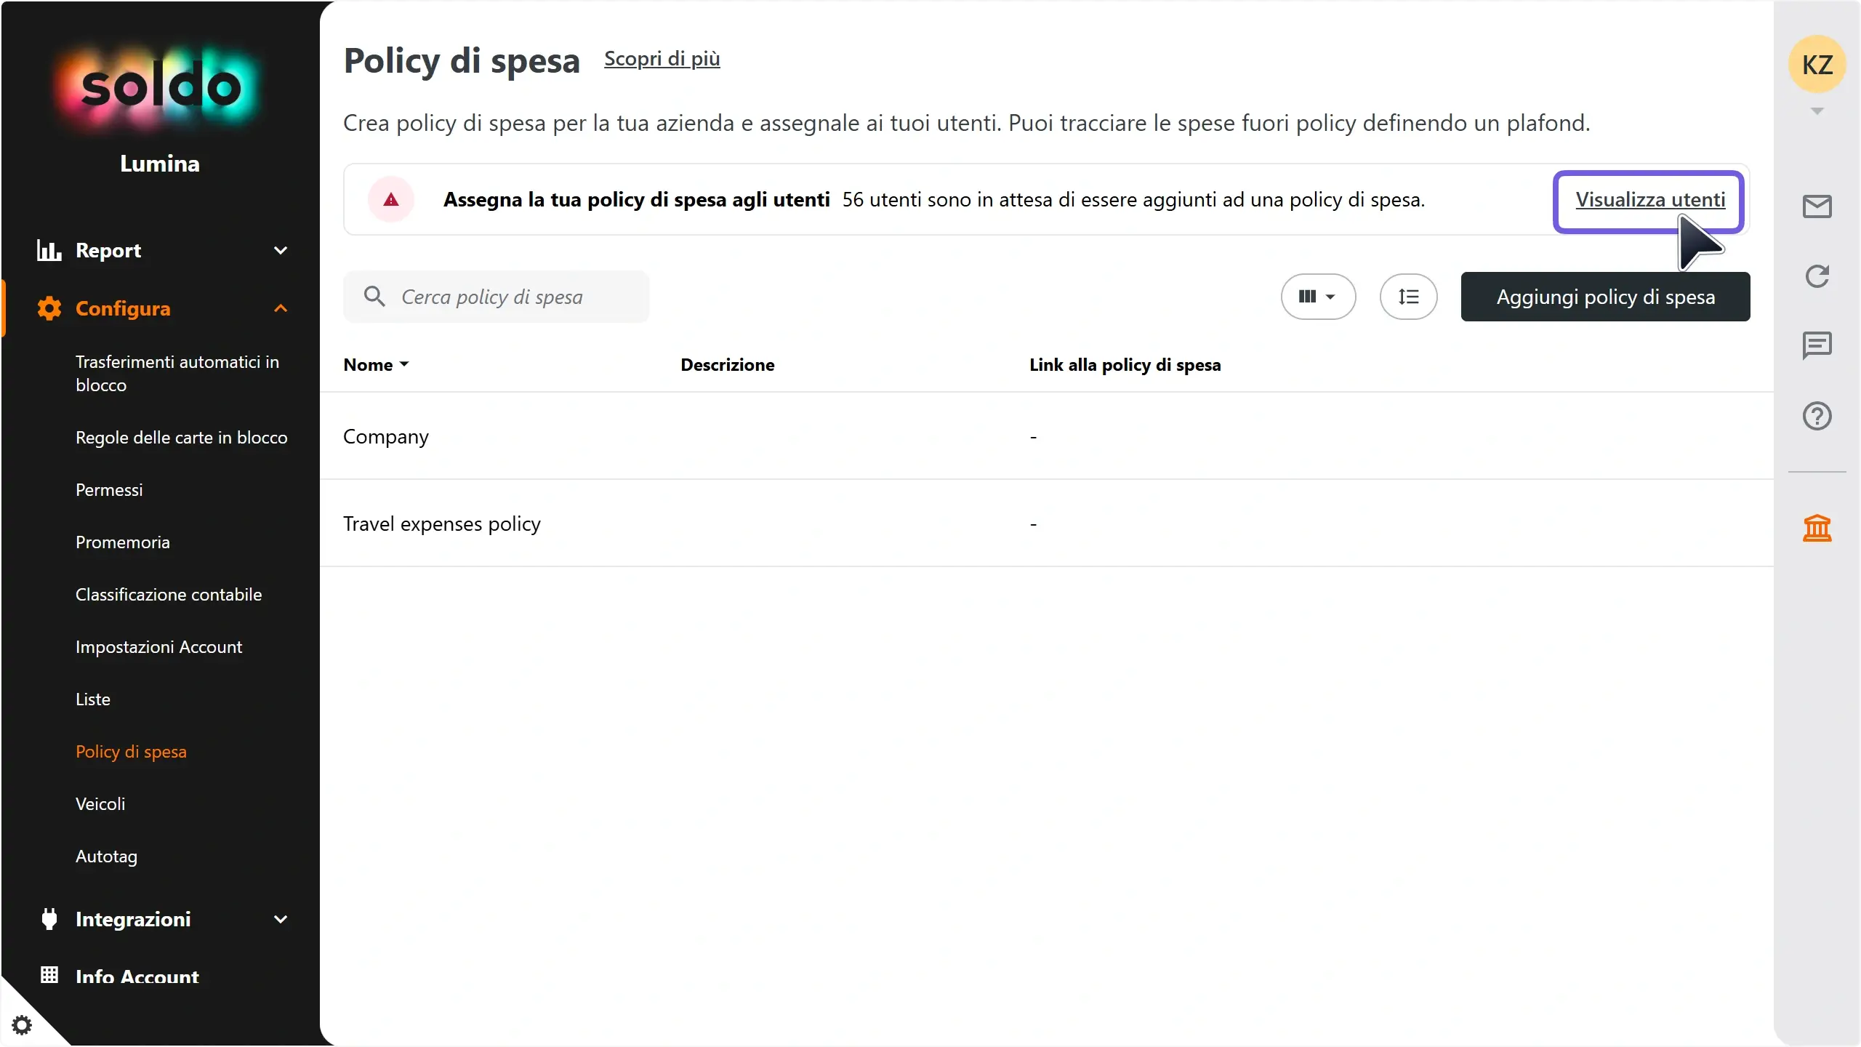Viewport: 1861px width, 1047px height.
Task: Click Aggiungi policy di spesa button
Action: pyautogui.click(x=1605, y=297)
